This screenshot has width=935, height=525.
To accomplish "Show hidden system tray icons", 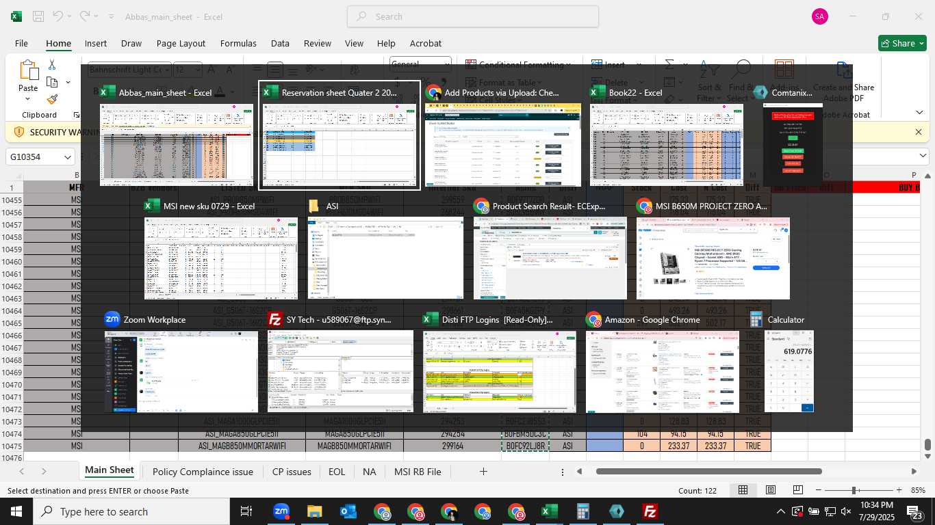I will click(x=780, y=511).
